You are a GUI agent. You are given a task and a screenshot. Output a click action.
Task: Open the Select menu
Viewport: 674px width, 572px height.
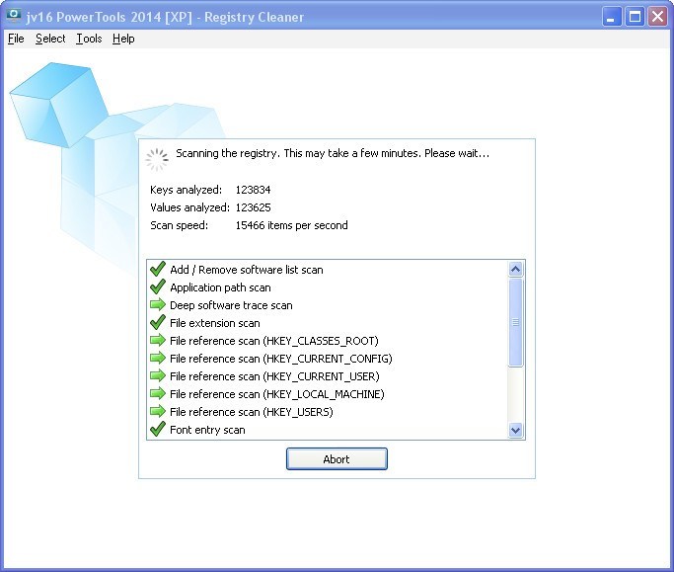(50, 39)
